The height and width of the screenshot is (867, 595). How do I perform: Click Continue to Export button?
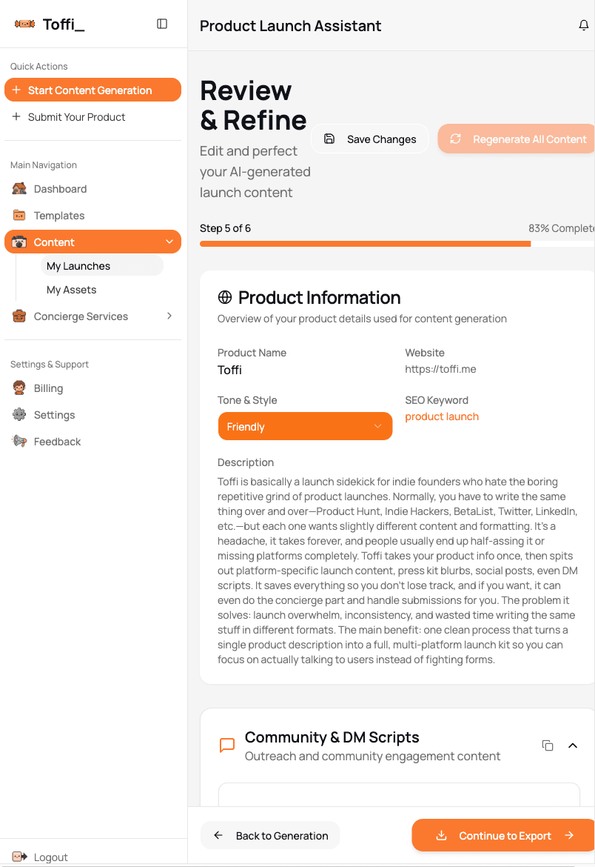[x=503, y=835]
